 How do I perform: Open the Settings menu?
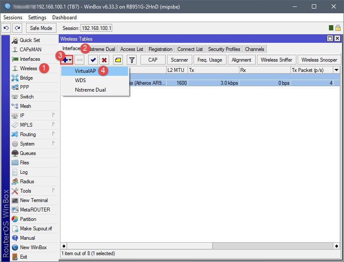37,17
